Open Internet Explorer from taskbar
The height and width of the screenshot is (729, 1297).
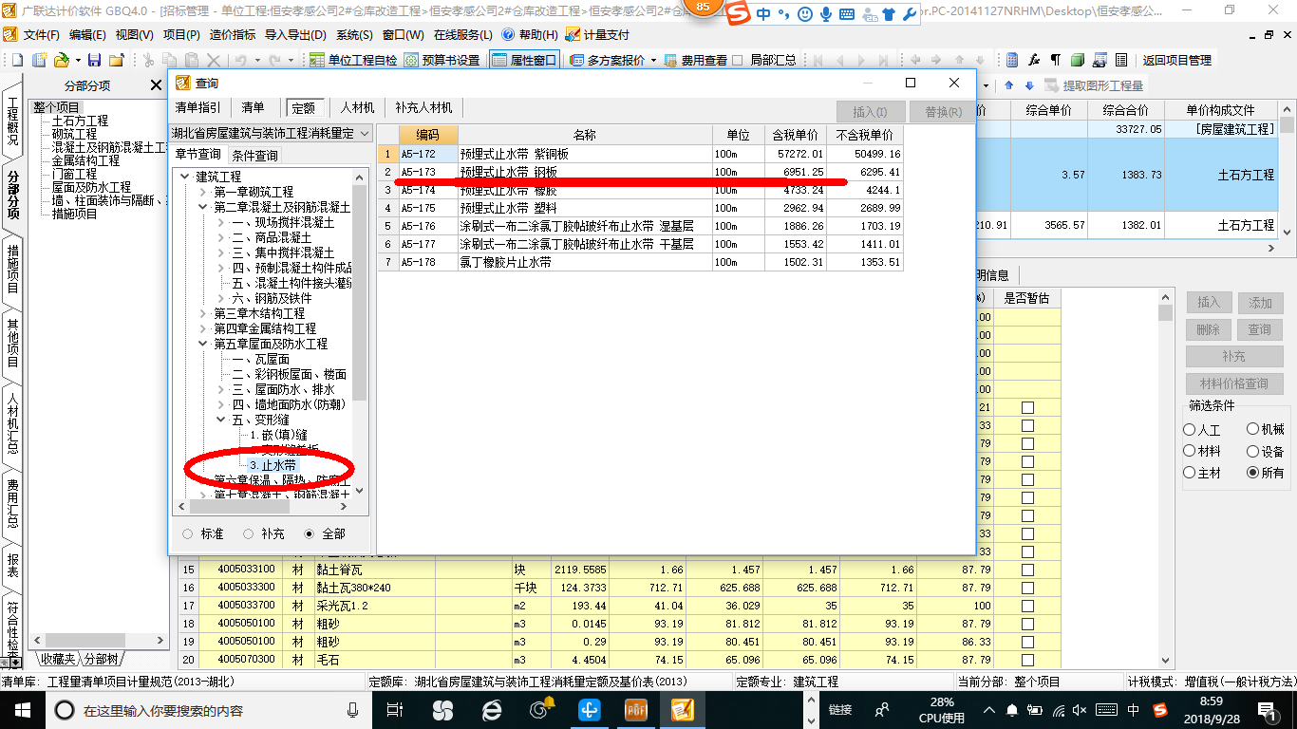pos(492,709)
